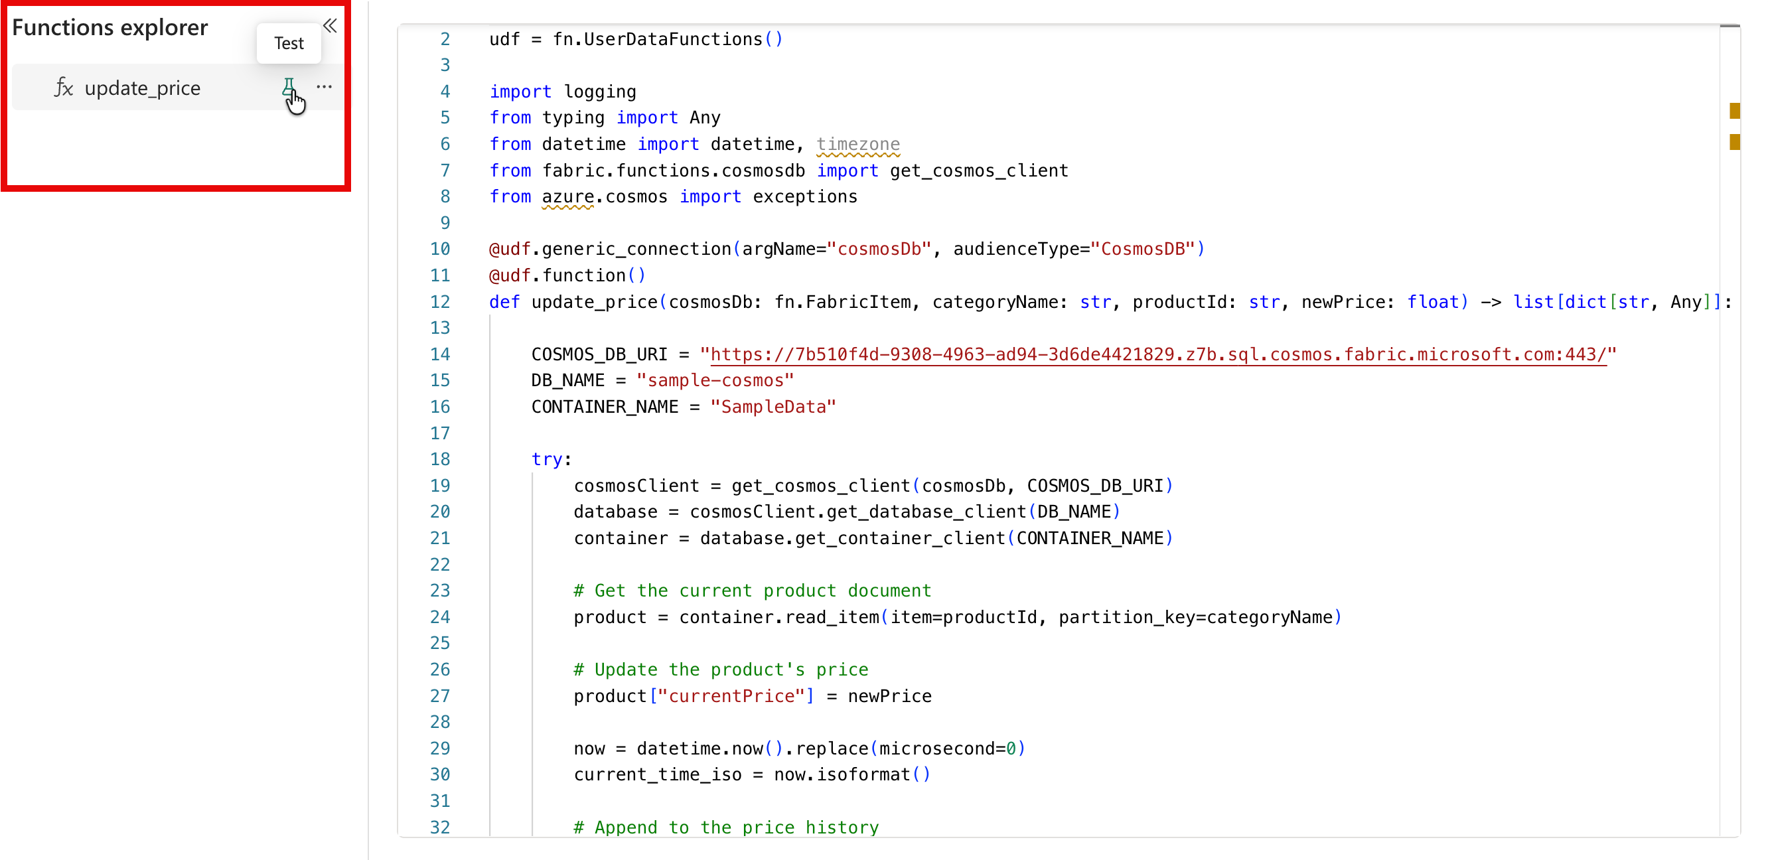The image size is (1768, 860).
Task: Click the Test beaker icon for update_price
Action: pos(289,87)
